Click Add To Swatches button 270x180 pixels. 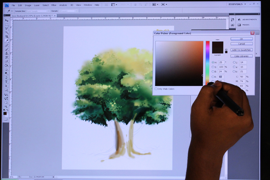coord(241,50)
